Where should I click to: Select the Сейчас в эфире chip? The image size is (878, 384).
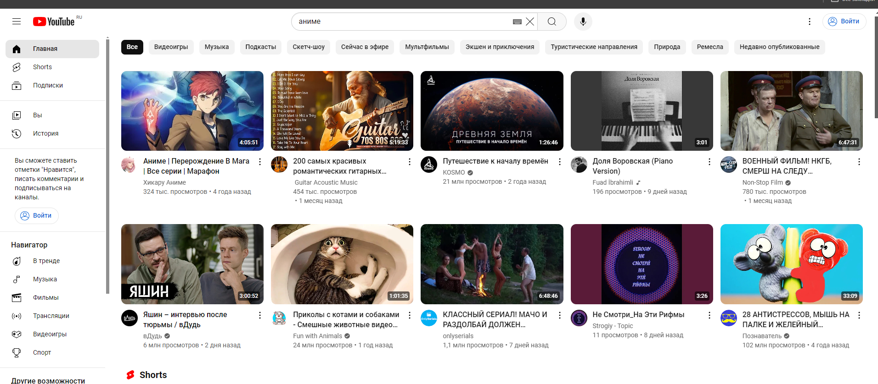[365, 47]
